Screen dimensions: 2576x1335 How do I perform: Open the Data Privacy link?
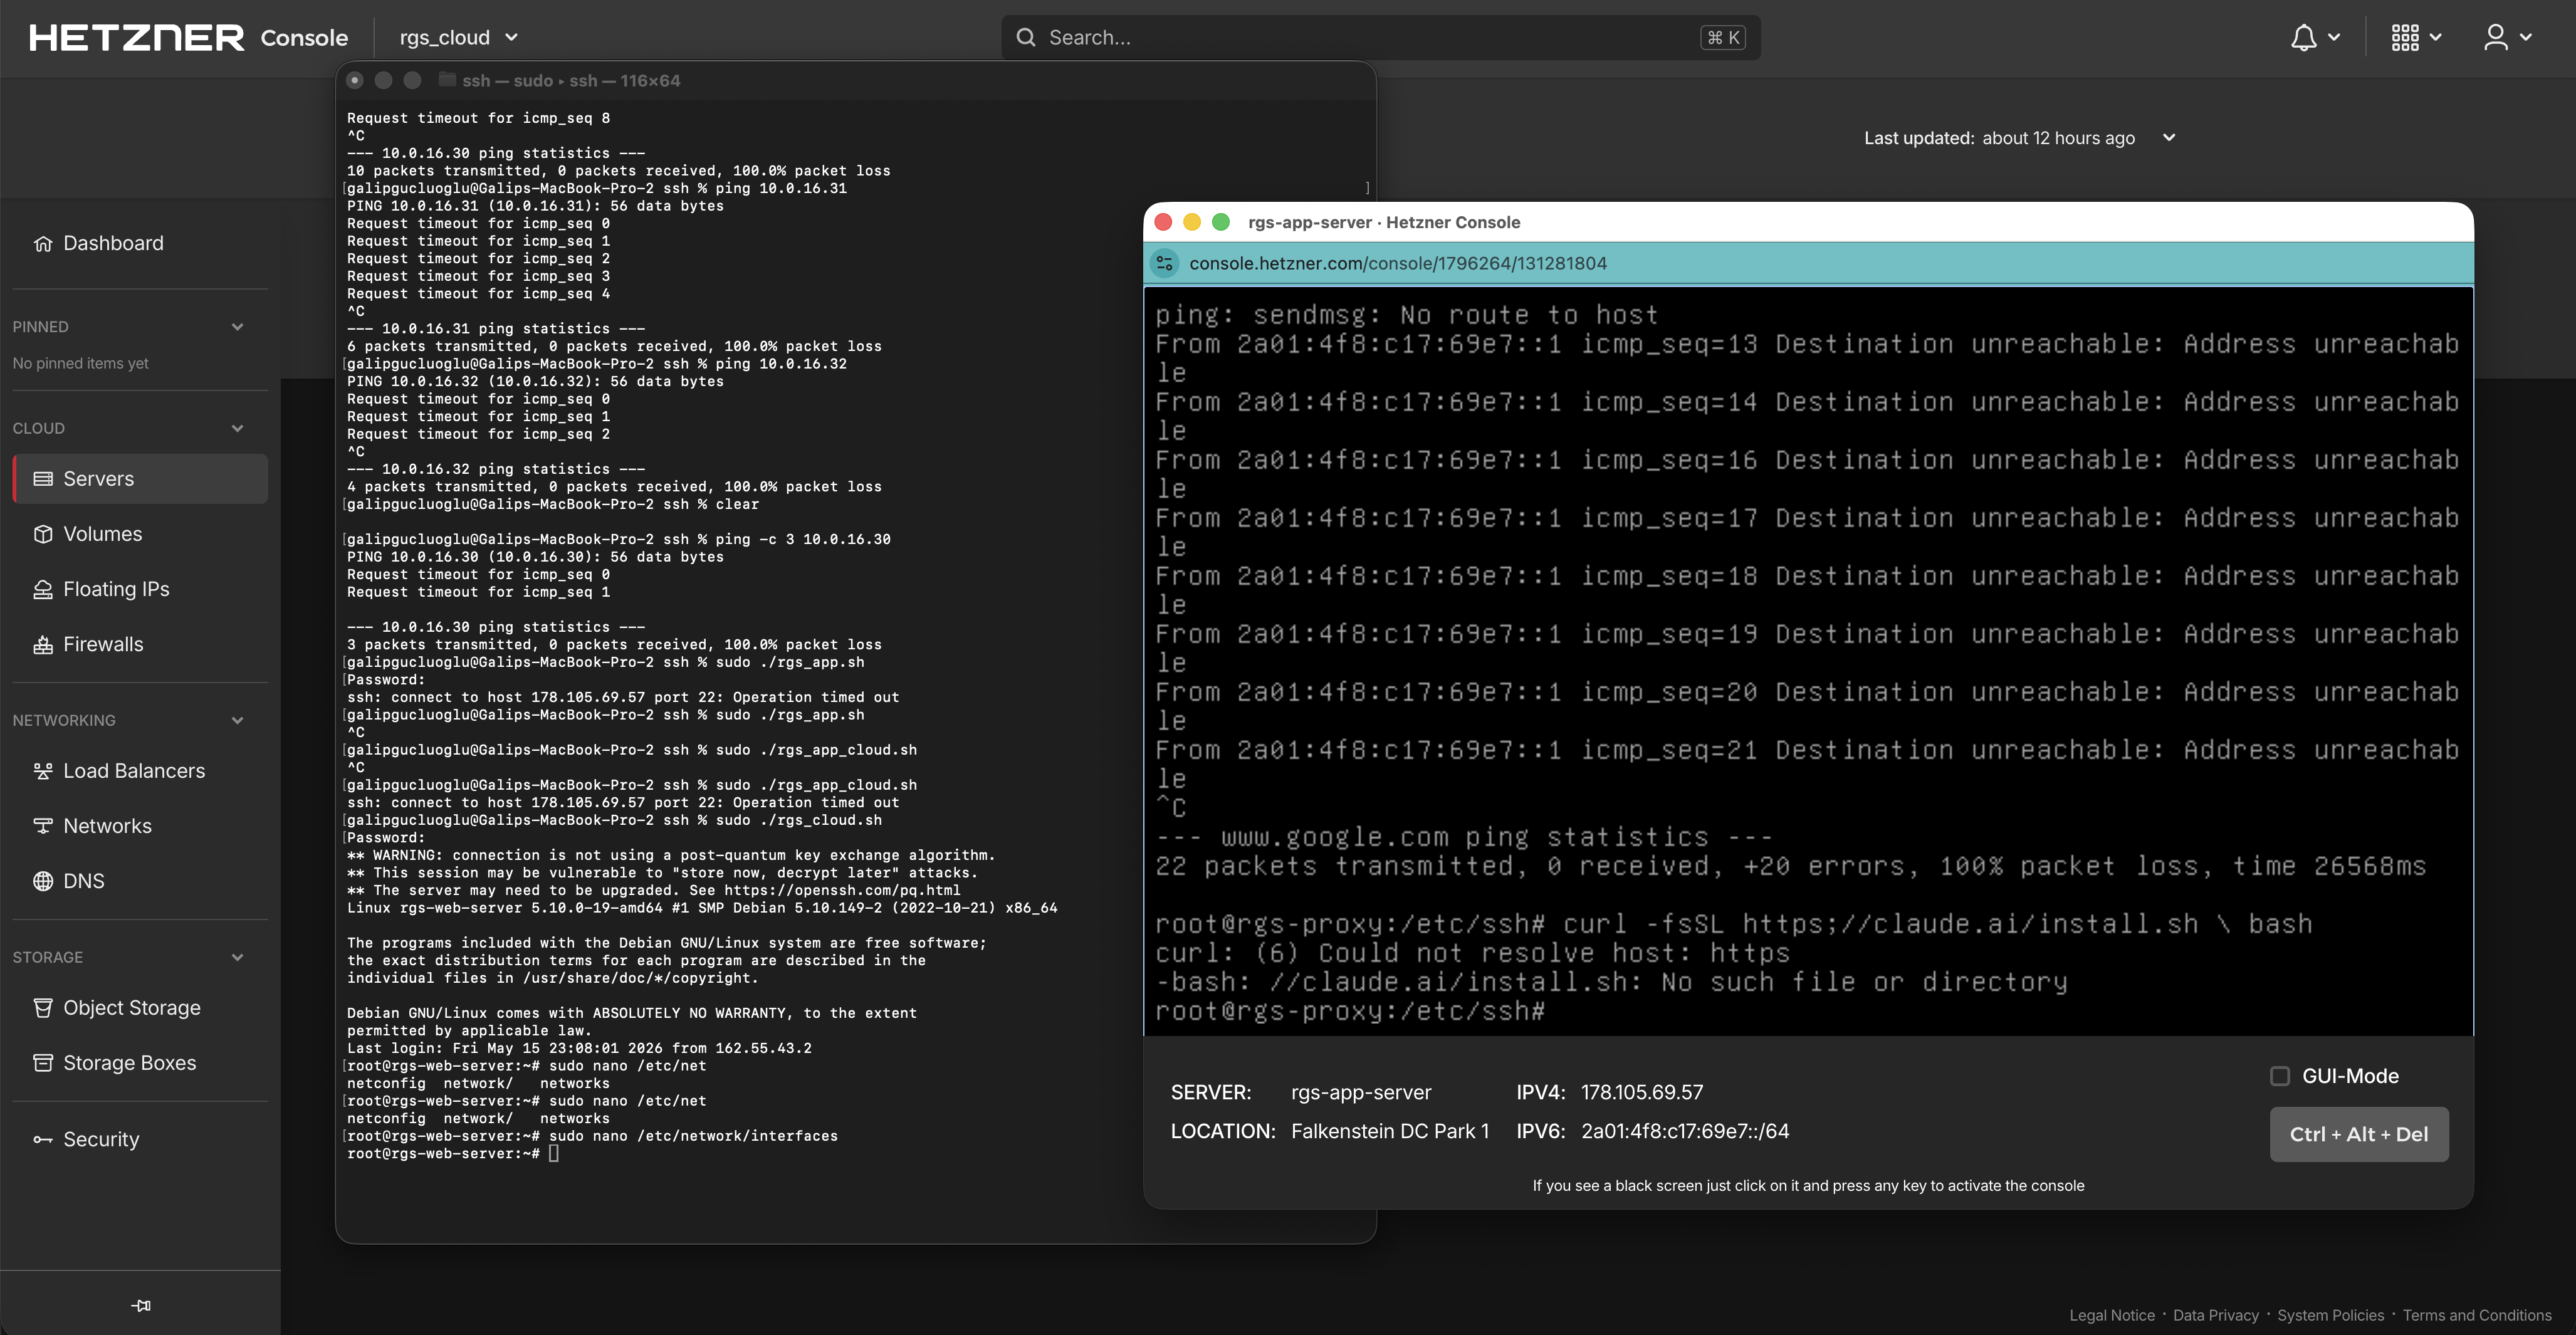(x=2216, y=1315)
